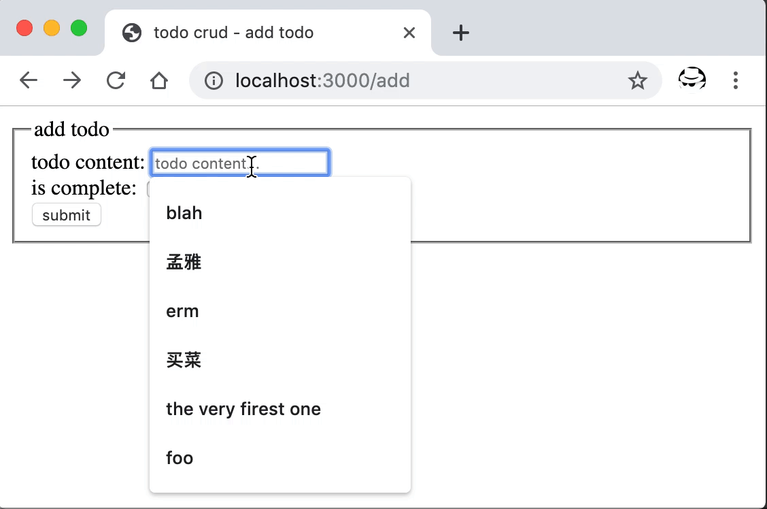The height and width of the screenshot is (509, 767).
Task: Select the '孟雅' suggestion
Action: (279, 262)
